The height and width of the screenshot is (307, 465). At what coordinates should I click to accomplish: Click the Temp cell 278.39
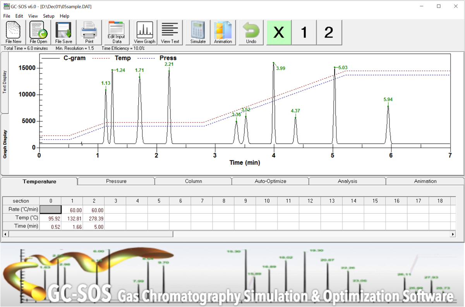point(93,218)
